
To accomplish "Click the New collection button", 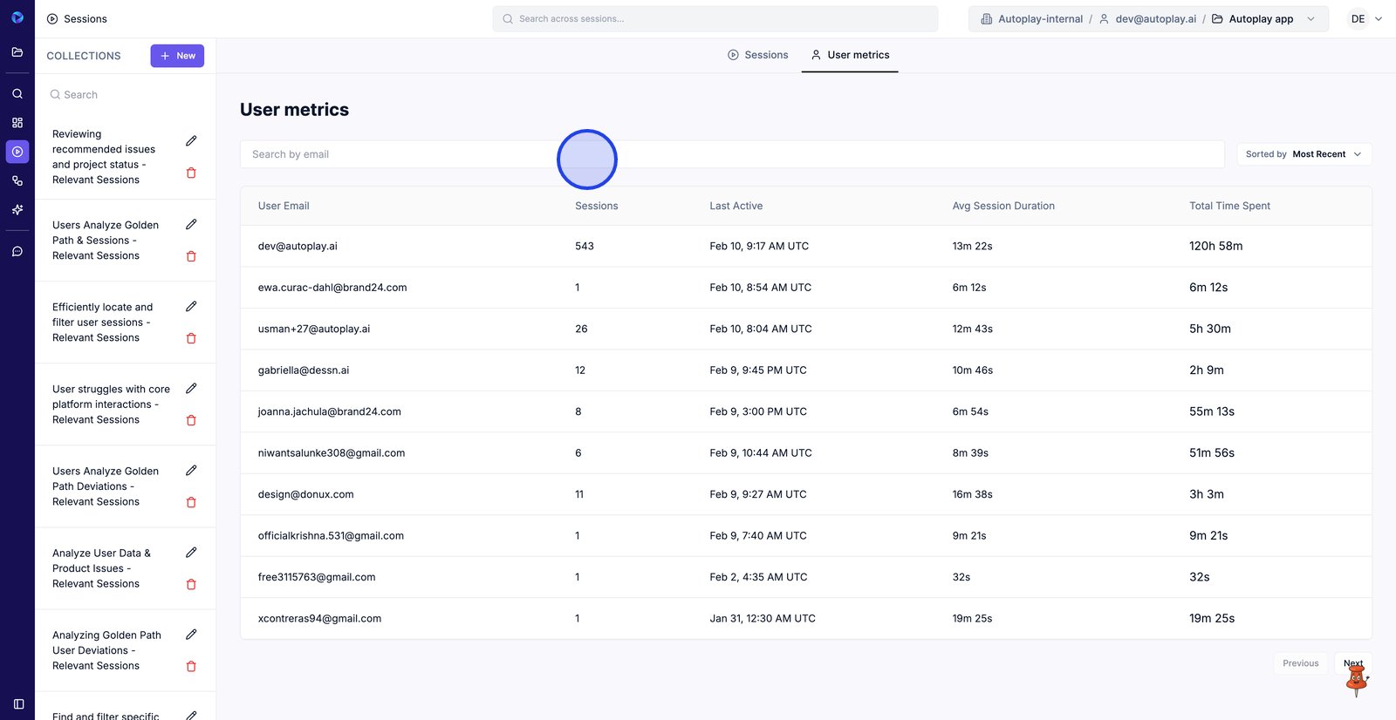I will 177,56.
